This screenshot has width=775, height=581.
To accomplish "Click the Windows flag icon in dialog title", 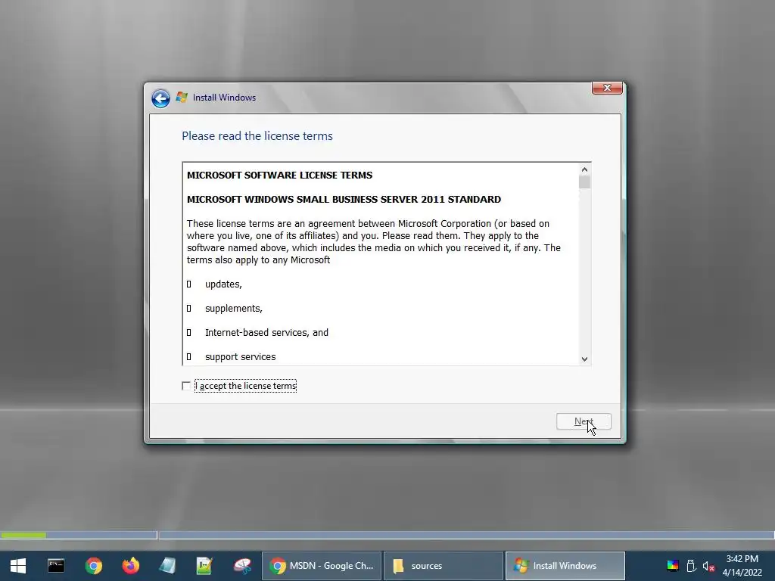I will click(x=182, y=98).
